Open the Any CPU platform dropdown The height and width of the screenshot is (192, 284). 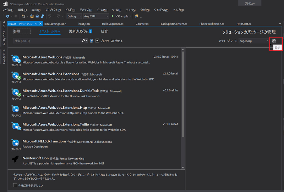click(96, 16)
